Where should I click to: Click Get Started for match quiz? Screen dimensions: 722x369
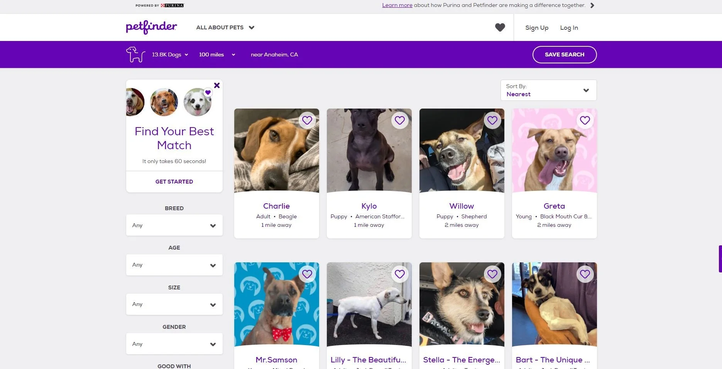point(174,182)
